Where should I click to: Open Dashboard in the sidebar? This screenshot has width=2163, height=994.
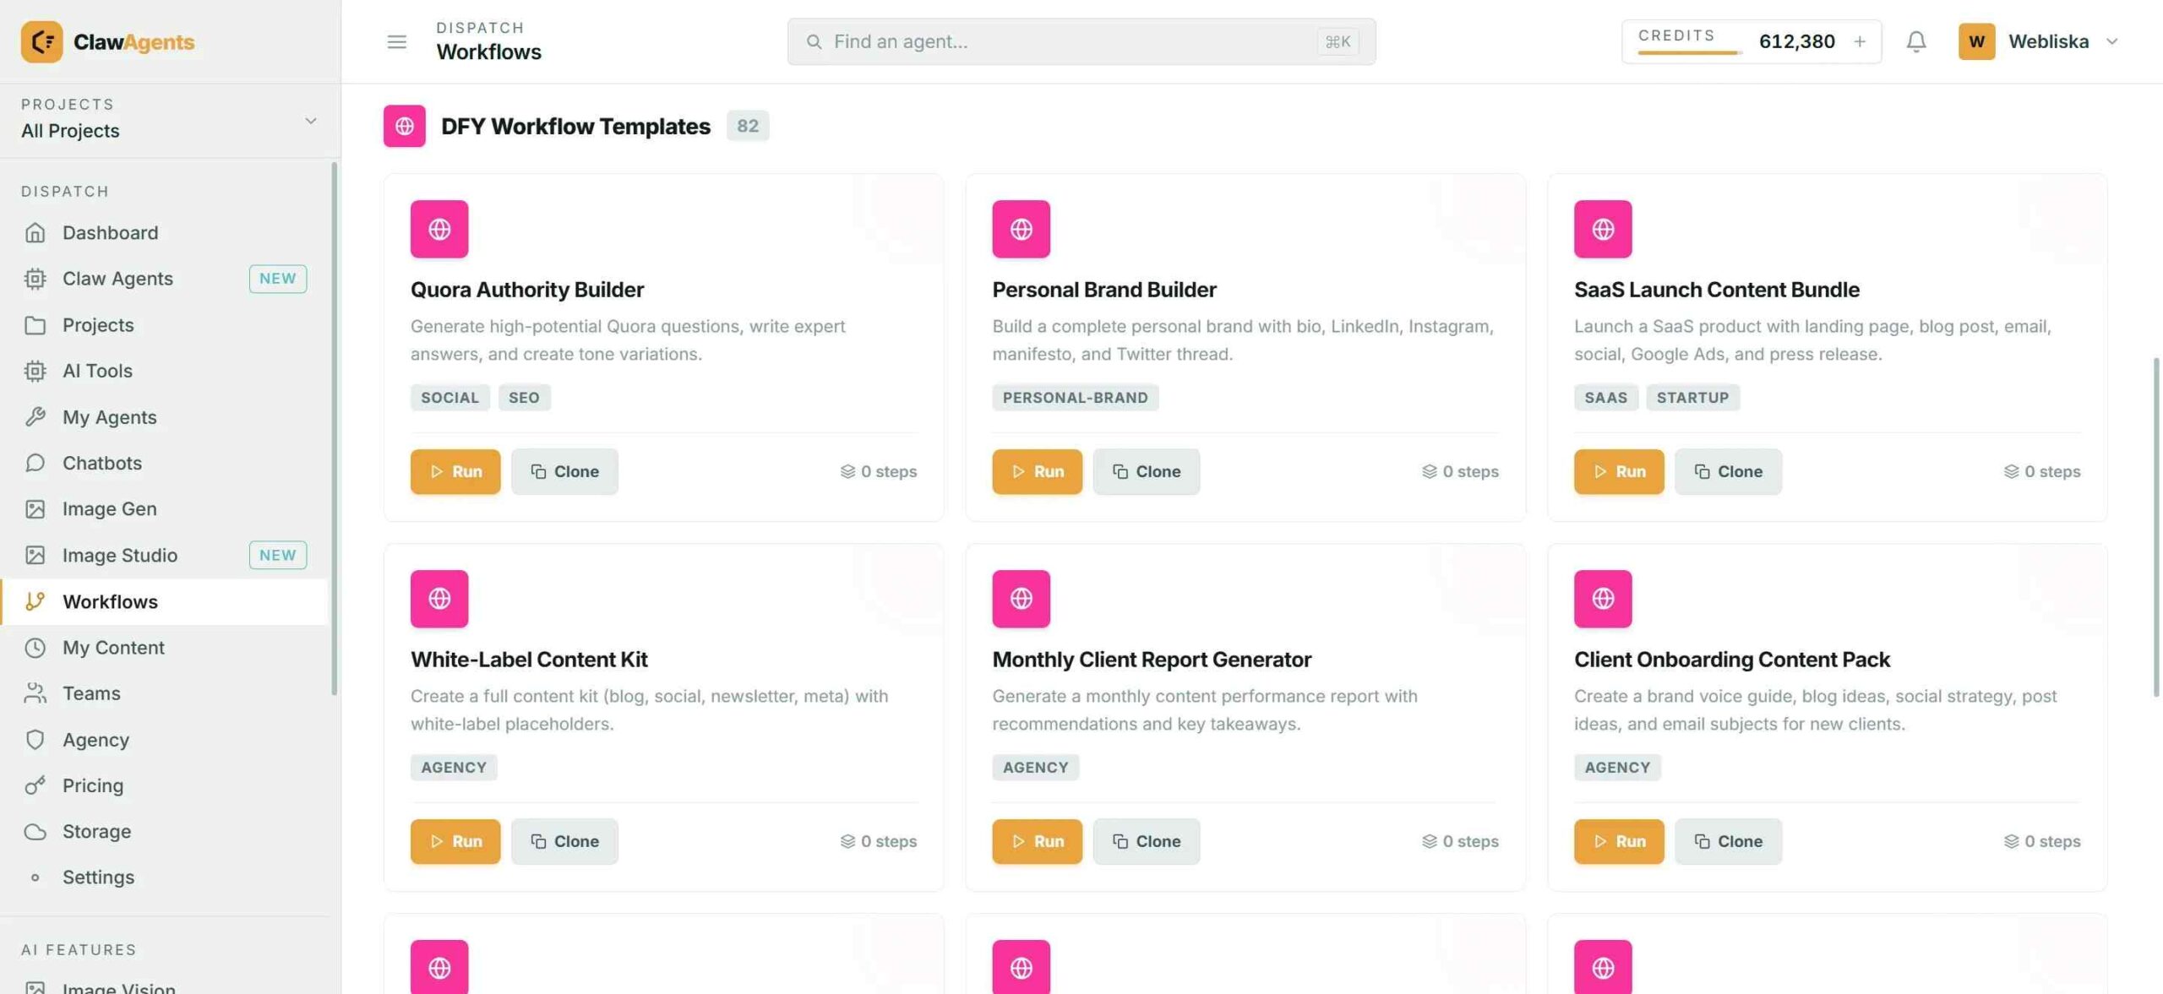point(165,232)
